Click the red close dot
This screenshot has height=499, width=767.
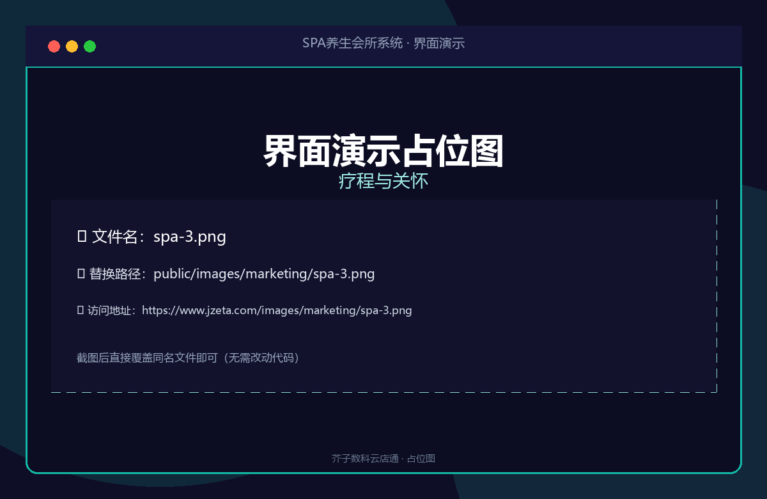coord(54,46)
